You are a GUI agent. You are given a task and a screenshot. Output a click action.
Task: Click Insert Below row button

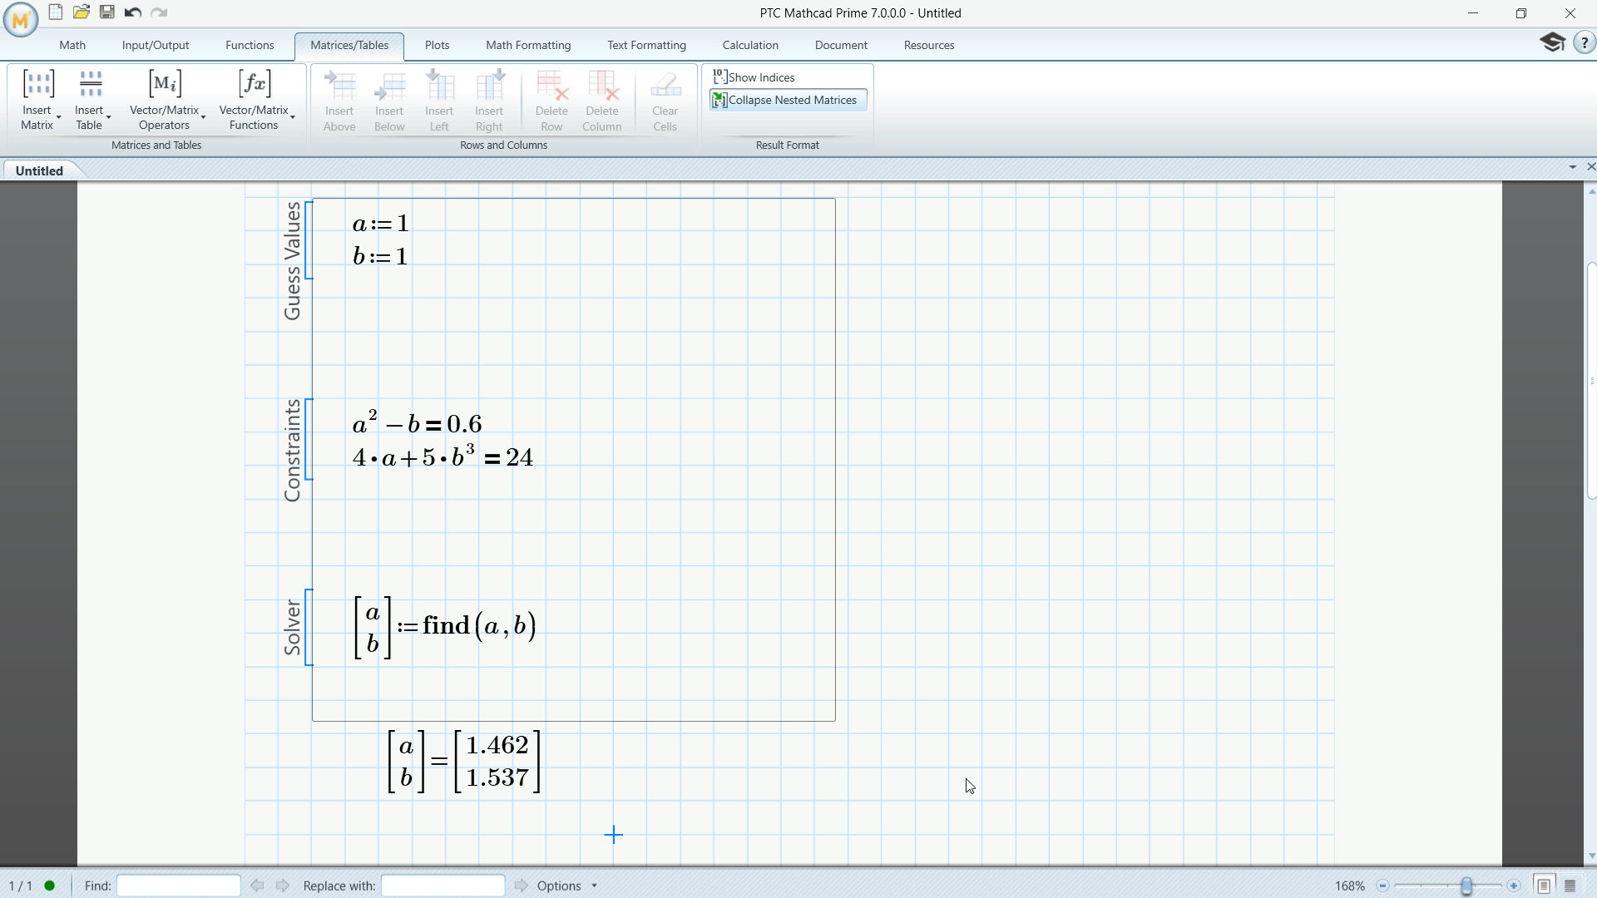[x=389, y=101]
